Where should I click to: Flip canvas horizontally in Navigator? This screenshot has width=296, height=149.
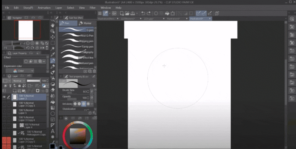coord(42,48)
